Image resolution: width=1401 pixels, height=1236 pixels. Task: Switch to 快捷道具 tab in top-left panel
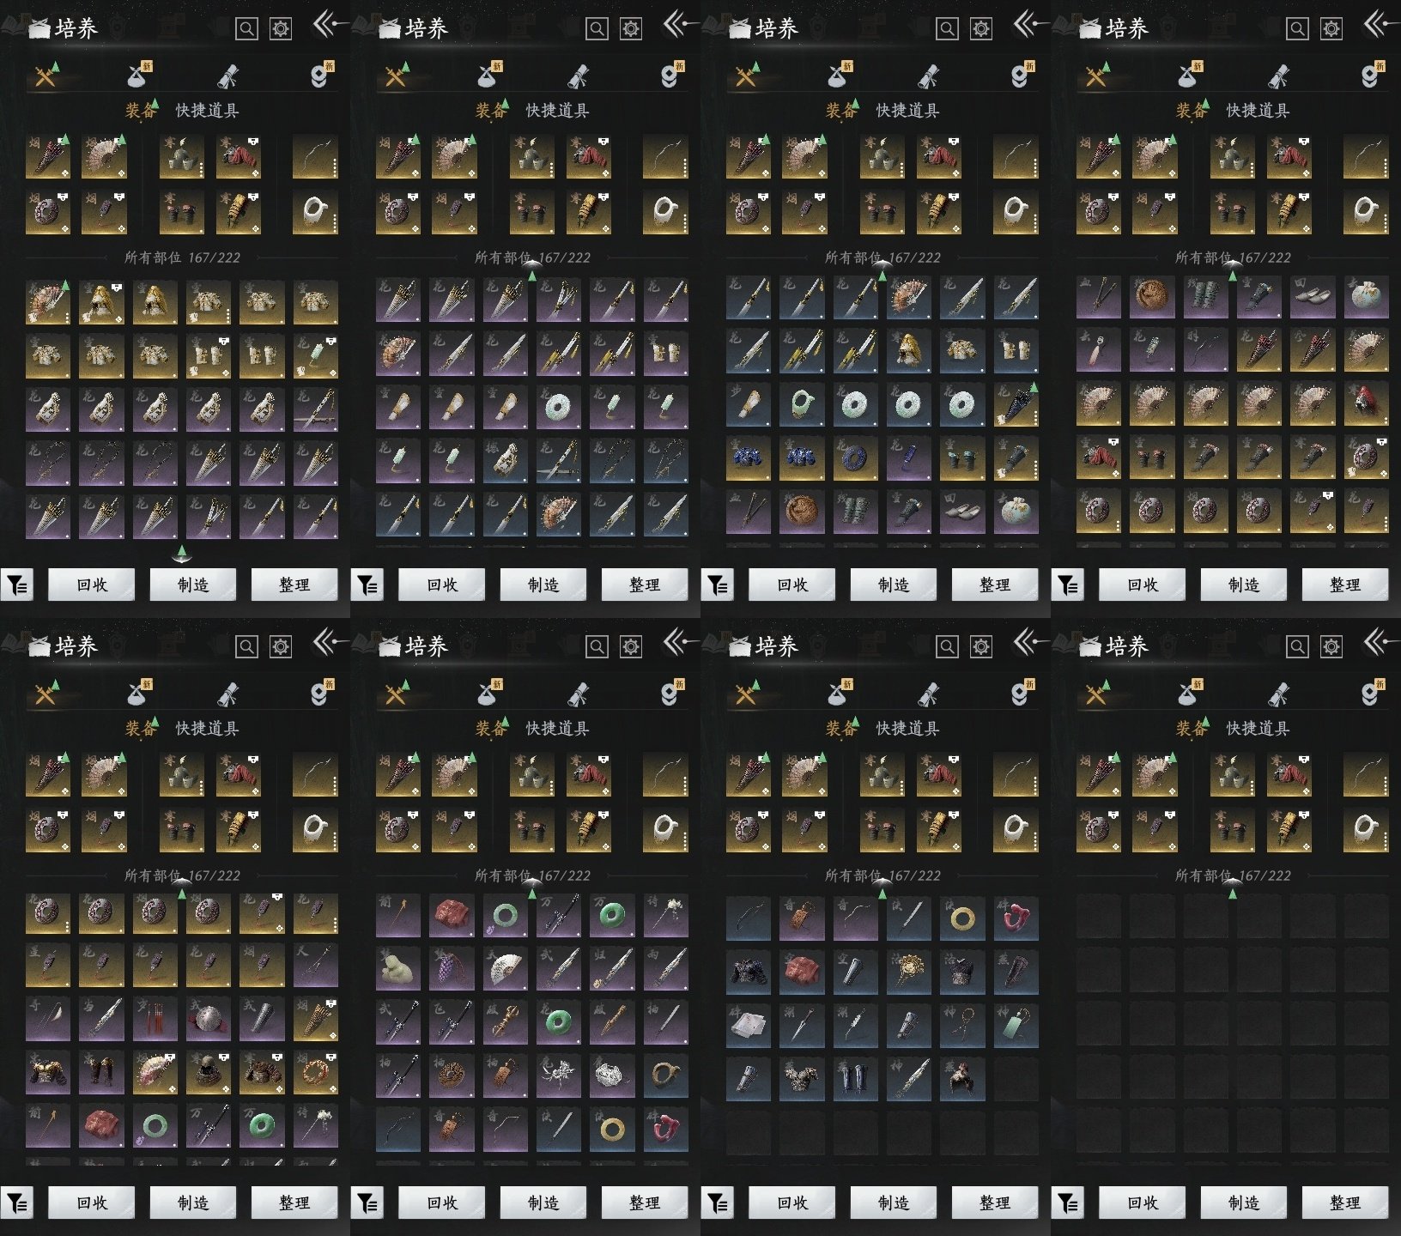click(208, 111)
